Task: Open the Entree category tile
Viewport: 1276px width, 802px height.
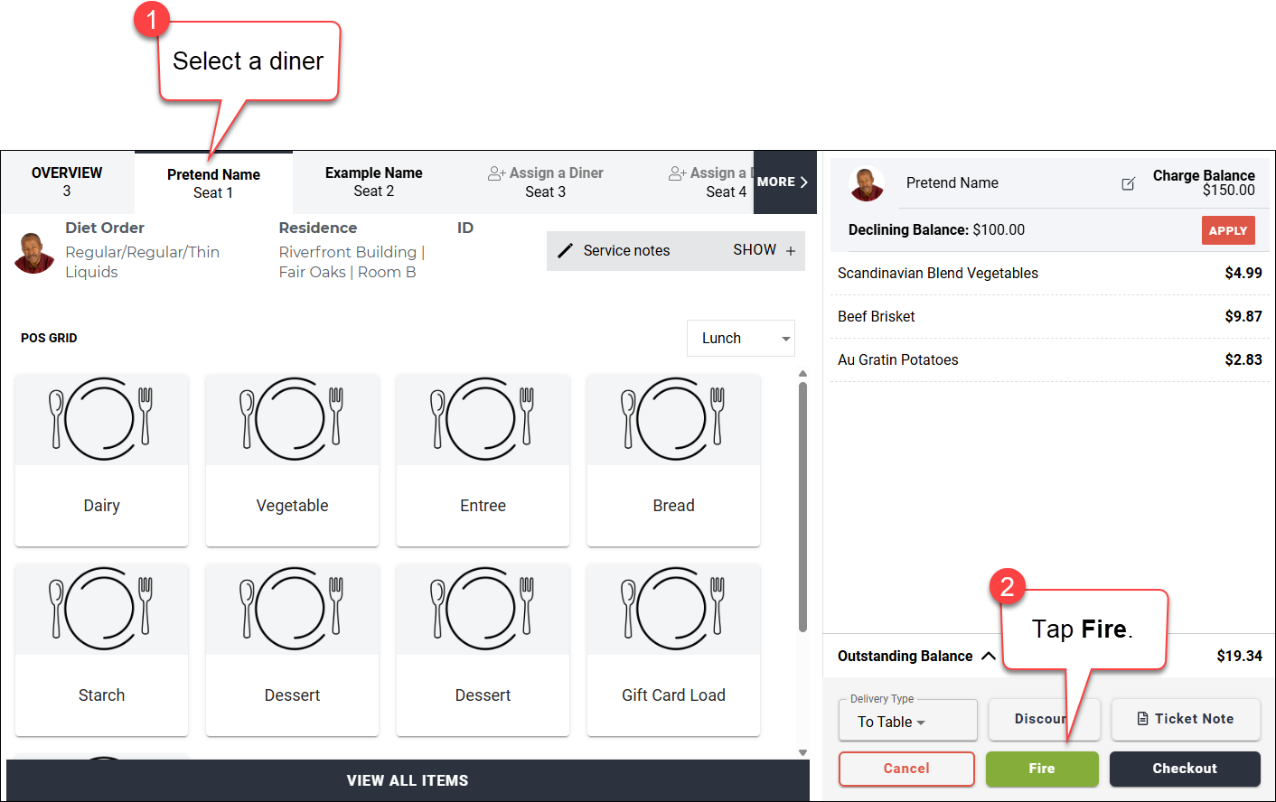Action: [483, 460]
